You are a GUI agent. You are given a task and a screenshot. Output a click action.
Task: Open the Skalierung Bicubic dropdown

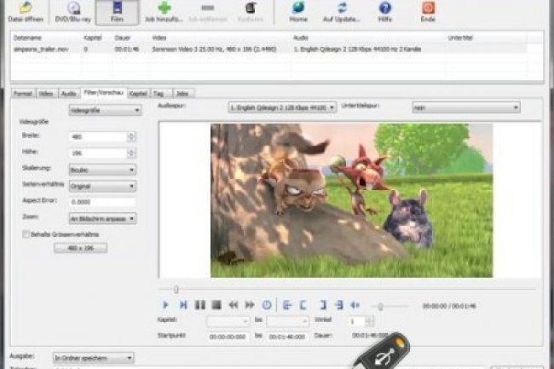102,170
